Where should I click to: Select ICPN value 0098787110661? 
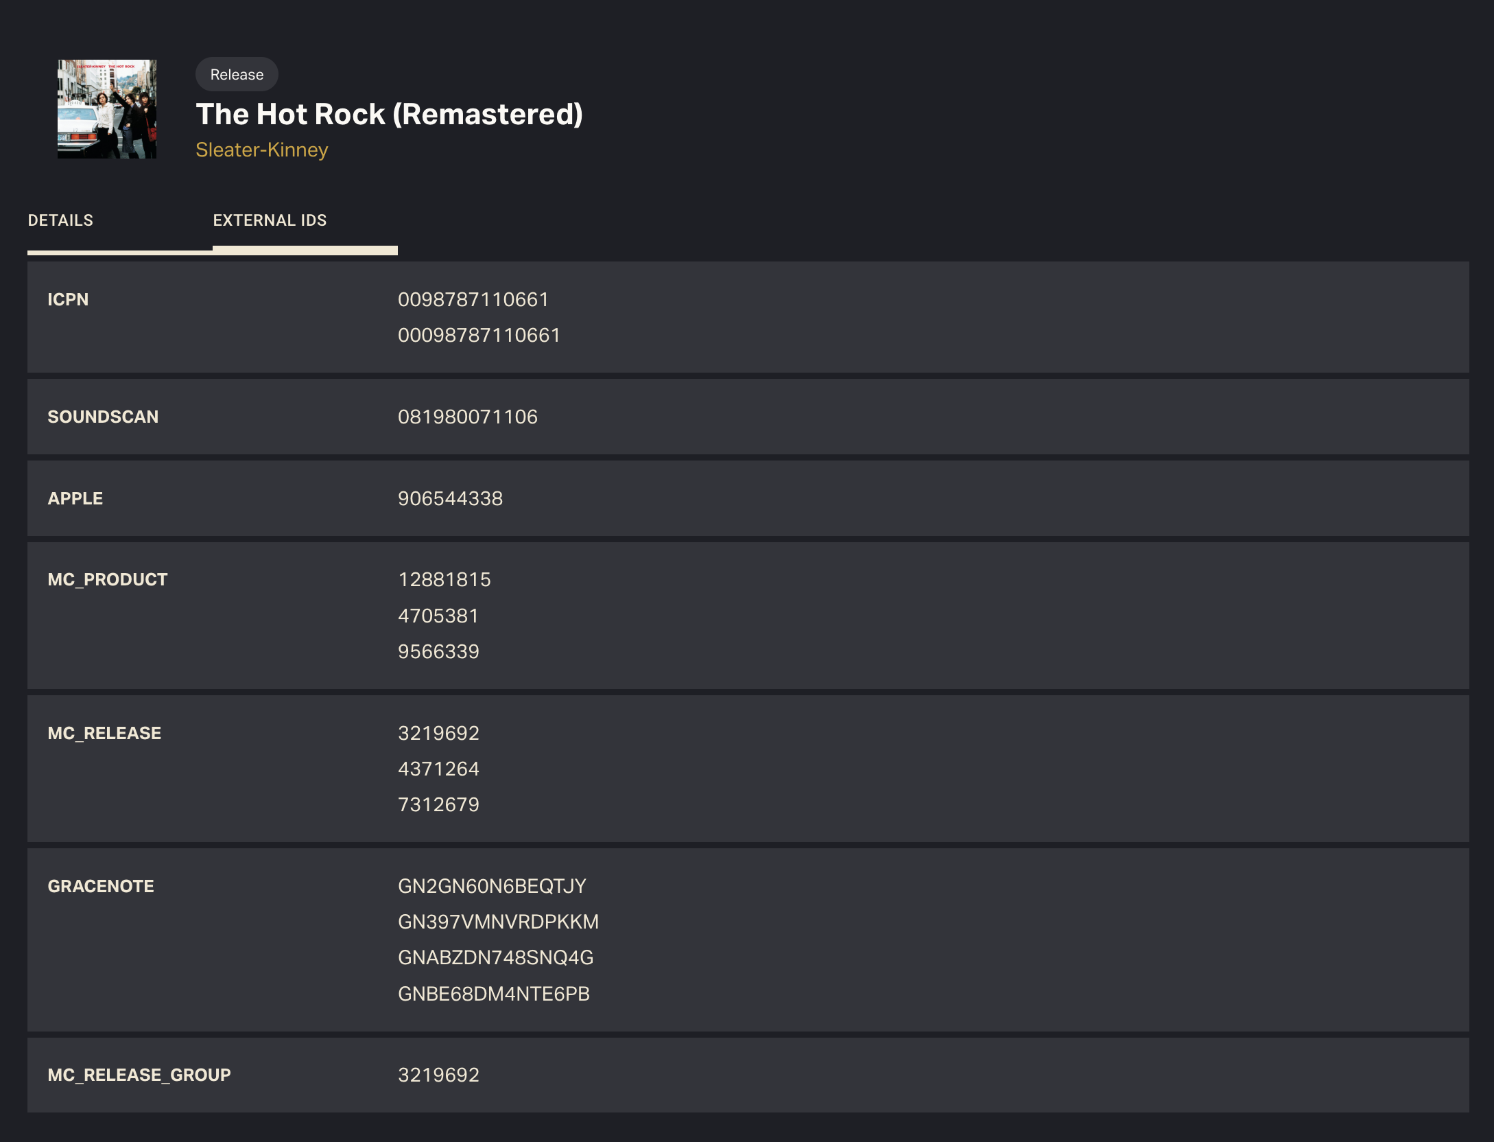click(473, 299)
